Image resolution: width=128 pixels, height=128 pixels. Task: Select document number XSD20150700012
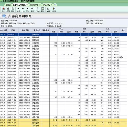pyautogui.click(x=24, y=40)
